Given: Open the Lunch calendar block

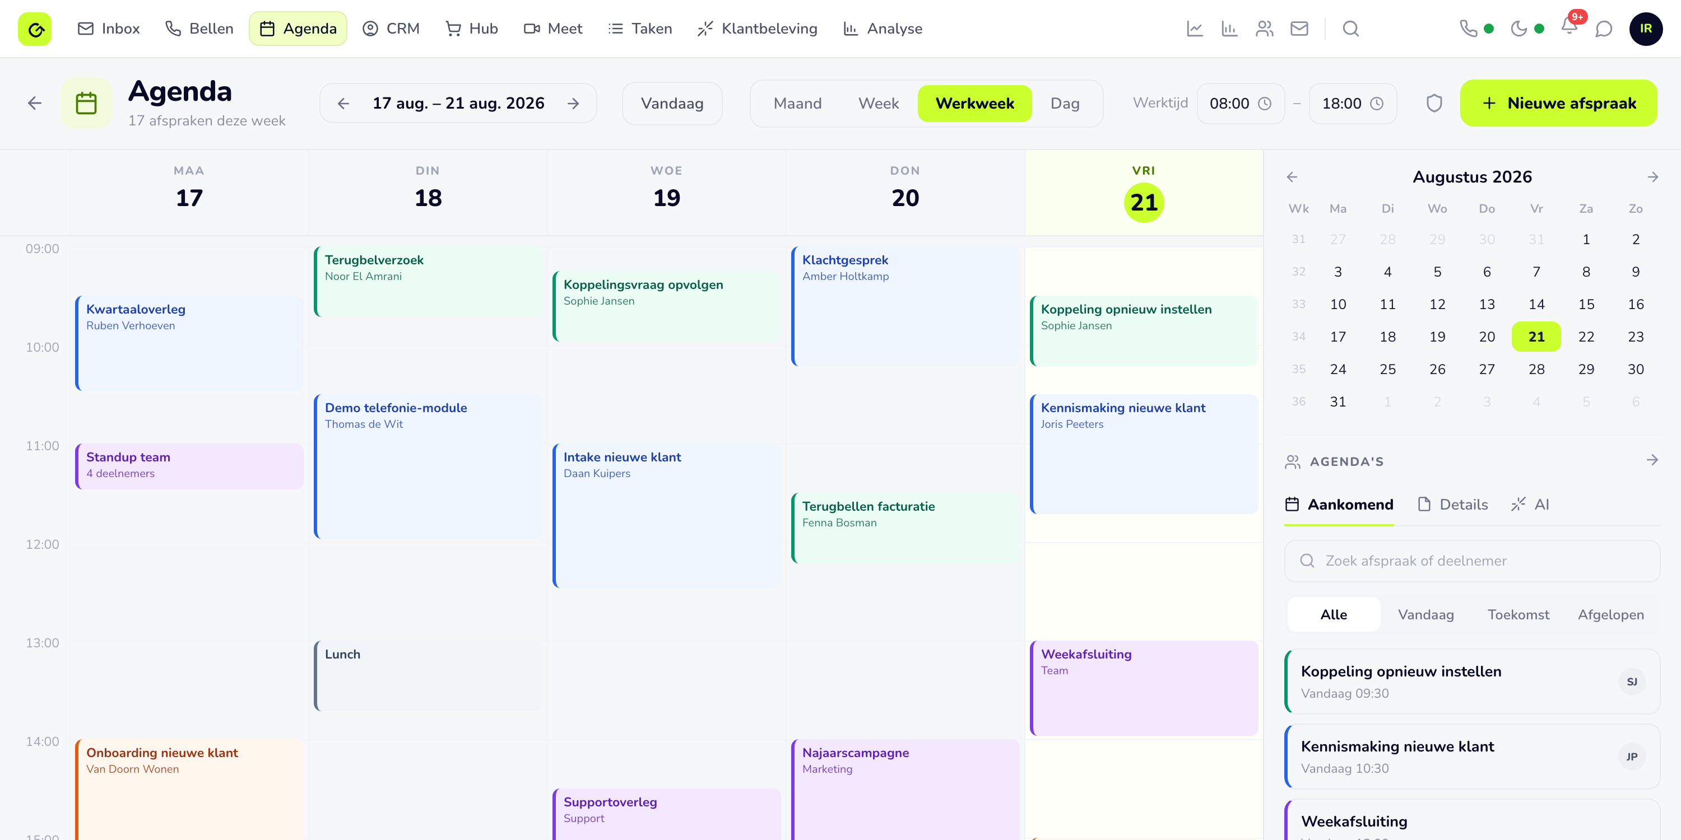Looking at the screenshot, I should point(428,676).
